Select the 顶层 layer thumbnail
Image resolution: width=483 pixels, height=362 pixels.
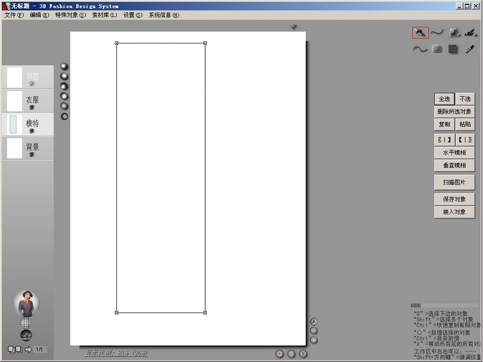[14, 77]
